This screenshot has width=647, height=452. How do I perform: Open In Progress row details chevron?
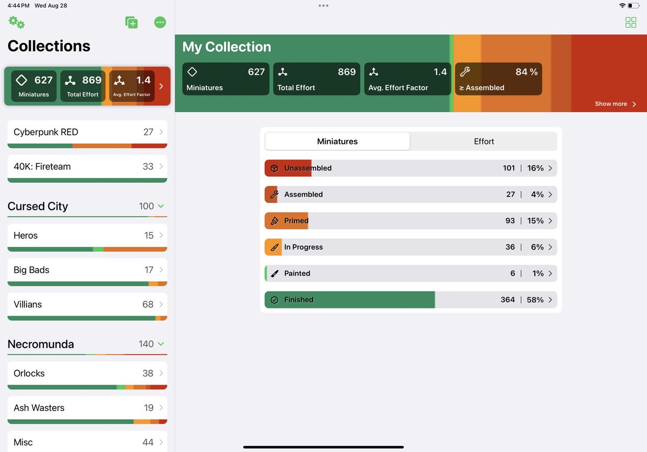pyautogui.click(x=550, y=247)
